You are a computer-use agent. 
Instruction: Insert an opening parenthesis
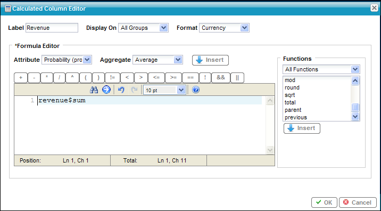tap(86, 78)
